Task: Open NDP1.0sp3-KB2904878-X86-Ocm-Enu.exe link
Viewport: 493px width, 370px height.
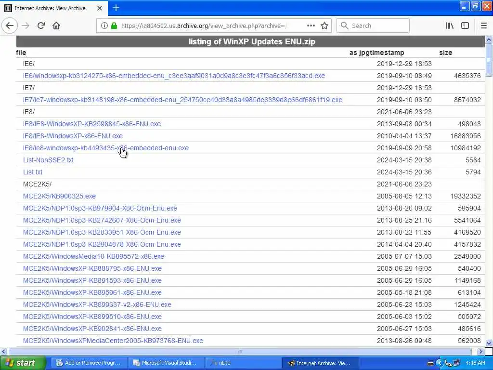Action: pyautogui.click(x=102, y=244)
